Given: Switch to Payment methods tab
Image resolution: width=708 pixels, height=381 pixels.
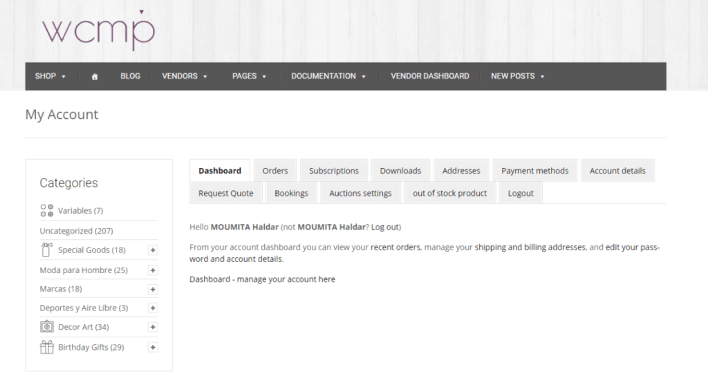Looking at the screenshot, I should [x=534, y=171].
